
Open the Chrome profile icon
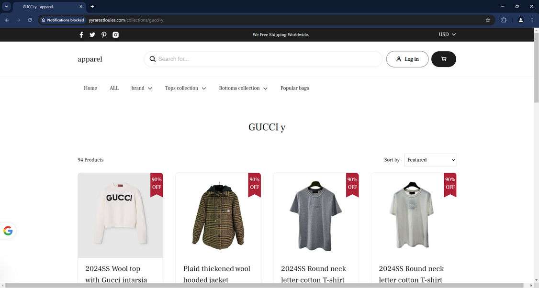click(521, 20)
